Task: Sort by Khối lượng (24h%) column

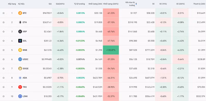Action: coord(111,4)
